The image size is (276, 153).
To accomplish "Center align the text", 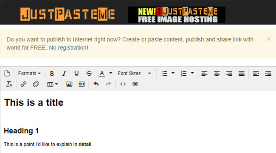I will coord(217,74).
